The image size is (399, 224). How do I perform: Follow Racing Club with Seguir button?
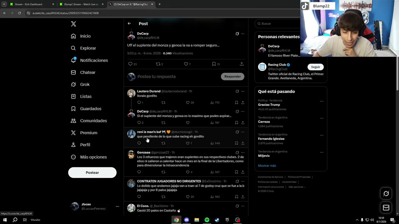click(x=315, y=67)
